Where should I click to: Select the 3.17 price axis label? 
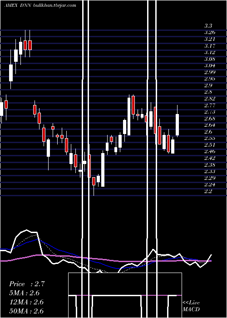[x=210, y=45]
